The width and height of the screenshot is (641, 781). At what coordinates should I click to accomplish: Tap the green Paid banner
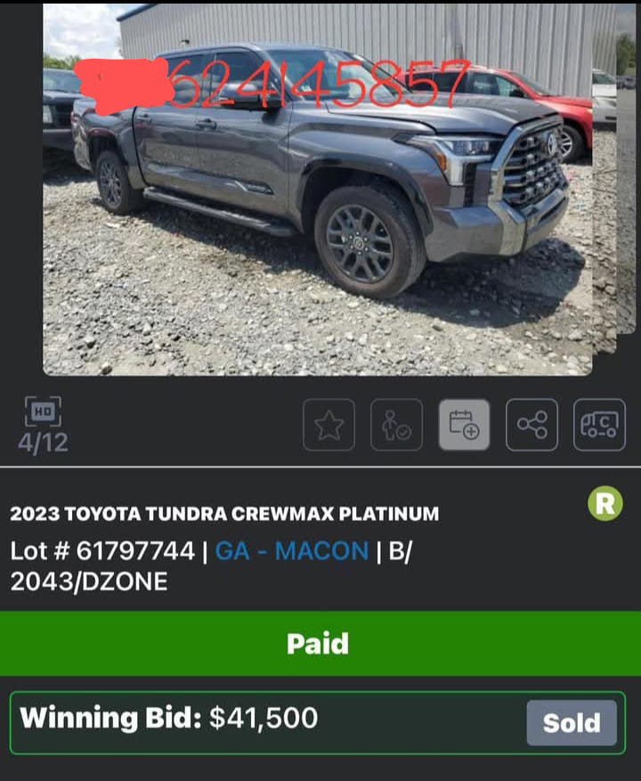320,644
